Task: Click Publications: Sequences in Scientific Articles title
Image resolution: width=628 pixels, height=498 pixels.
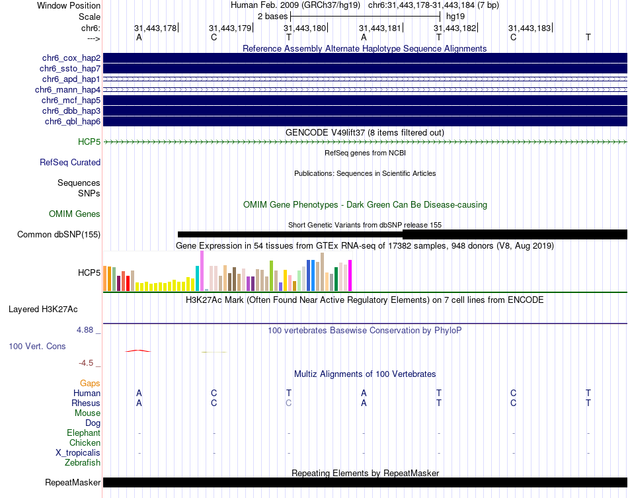Action: coord(365,173)
